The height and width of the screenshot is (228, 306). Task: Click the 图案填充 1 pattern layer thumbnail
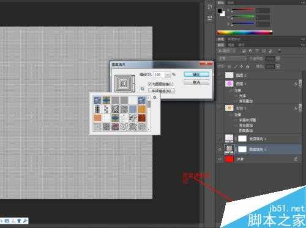click(x=229, y=149)
